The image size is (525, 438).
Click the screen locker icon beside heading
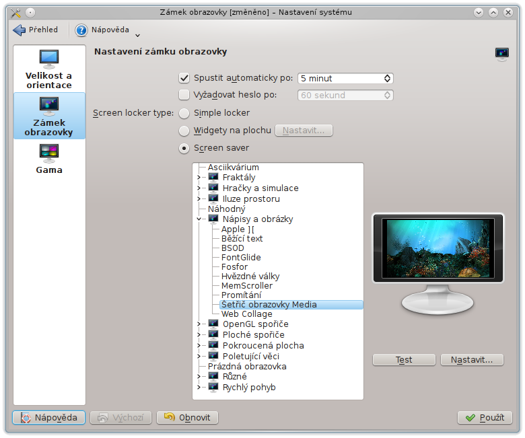501,54
